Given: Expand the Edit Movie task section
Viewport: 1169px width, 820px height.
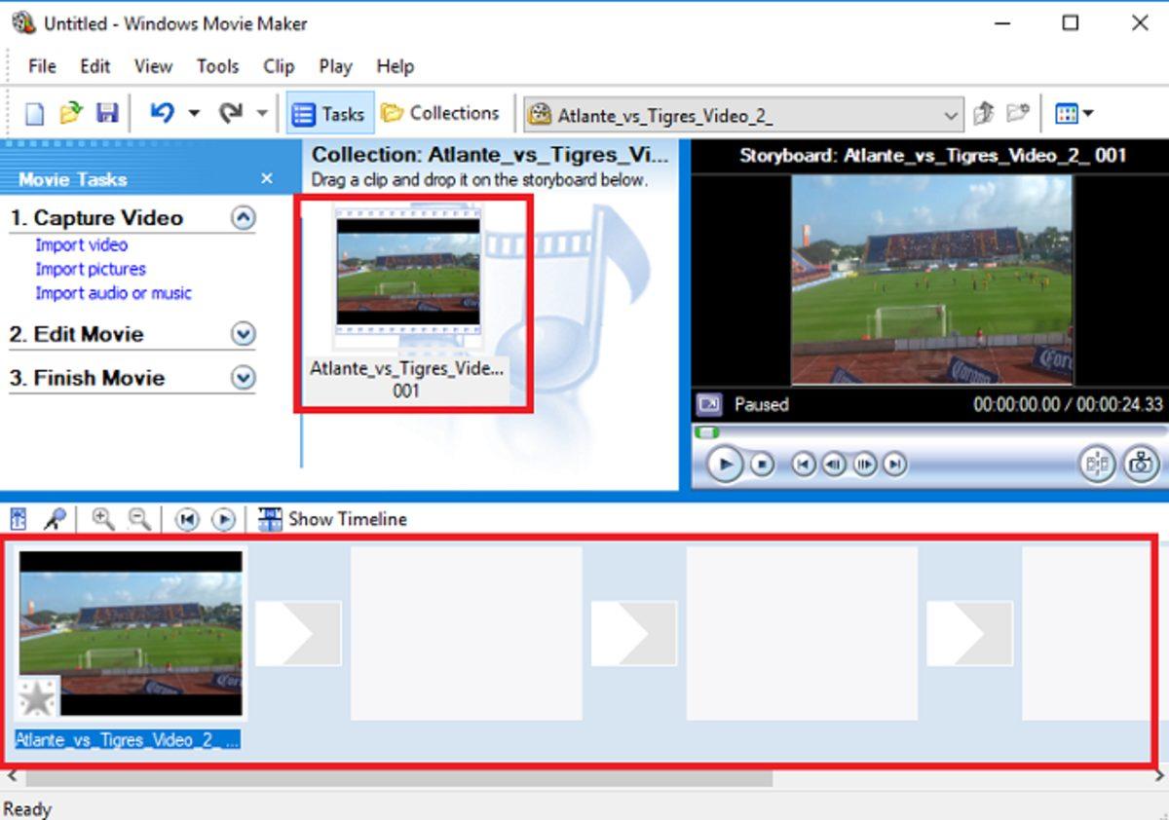Looking at the screenshot, I should coord(244,335).
